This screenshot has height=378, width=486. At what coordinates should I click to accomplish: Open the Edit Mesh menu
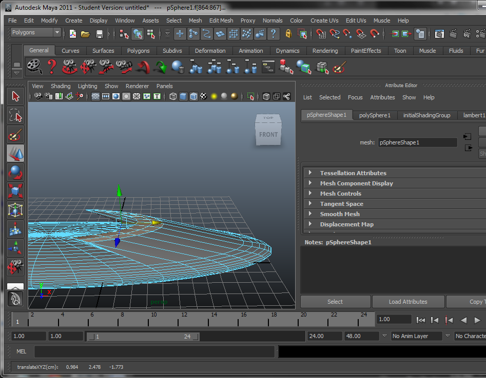pos(221,20)
